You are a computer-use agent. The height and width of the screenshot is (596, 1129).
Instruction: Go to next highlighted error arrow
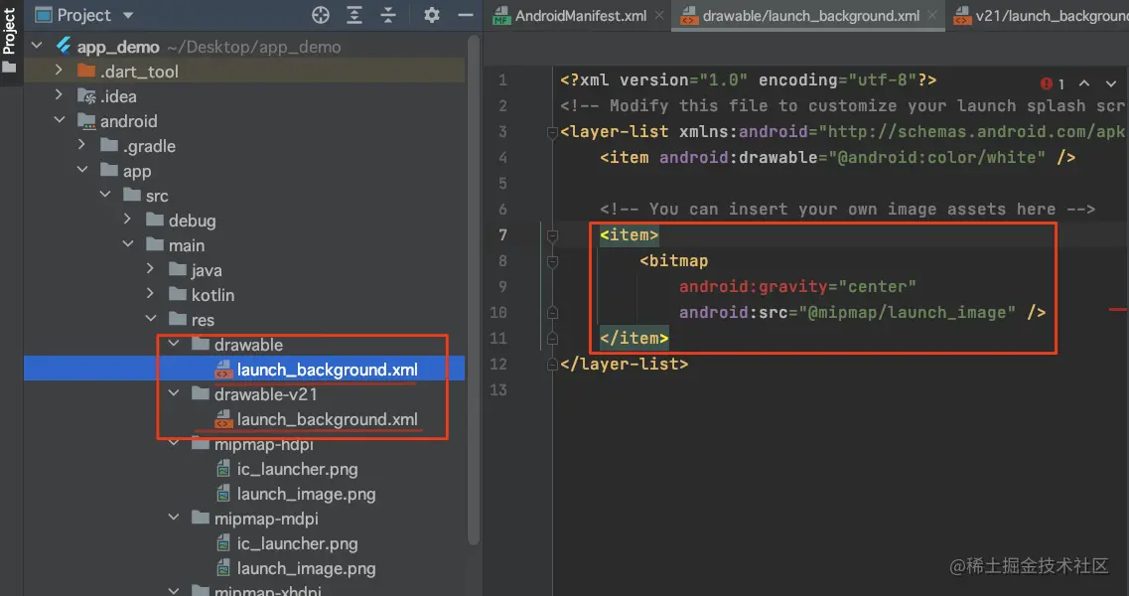(1110, 84)
